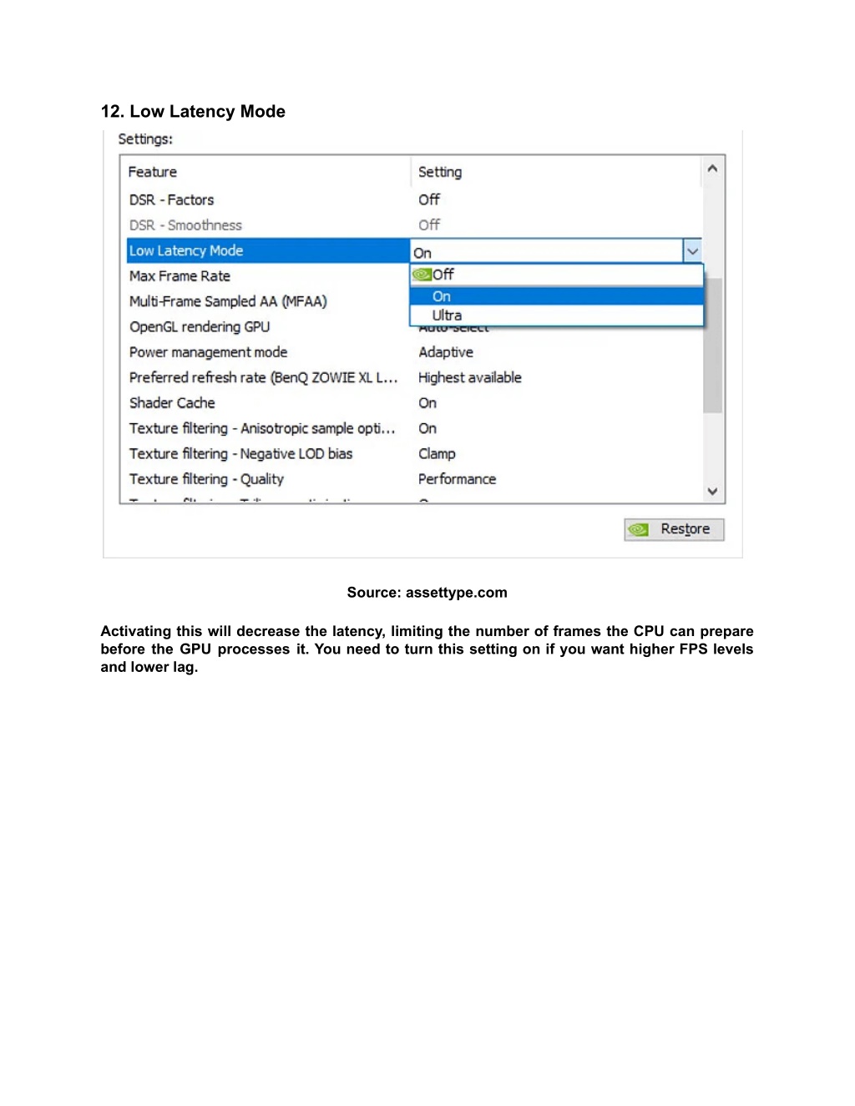Click the Off value for DSR - Factors
The width and height of the screenshot is (855, 1106).
click(x=429, y=199)
